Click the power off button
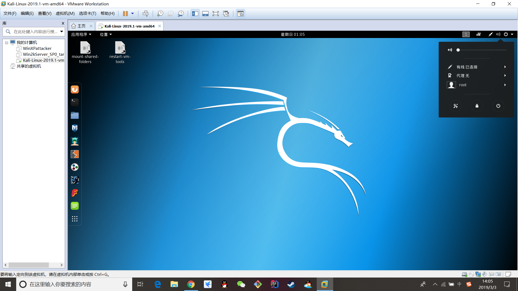The height and width of the screenshot is (291, 518). [498, 106]
